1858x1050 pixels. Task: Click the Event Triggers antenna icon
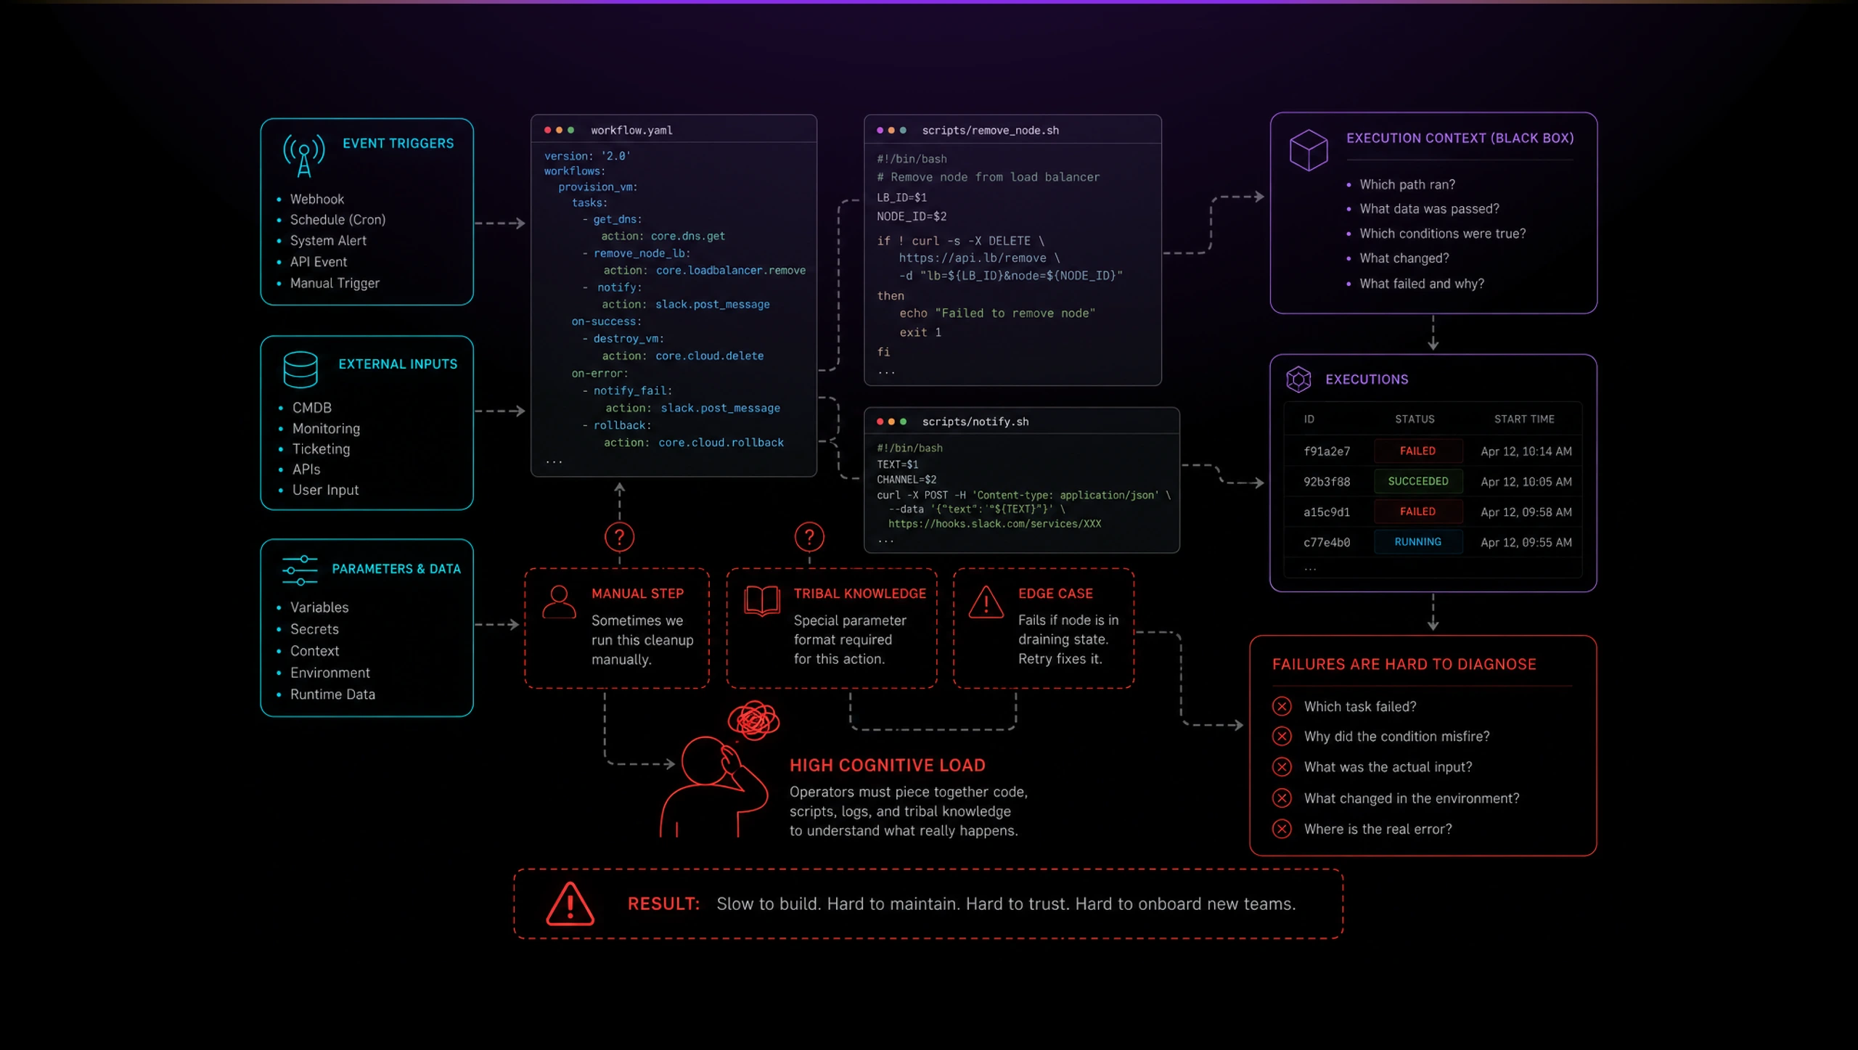(x=304, y=156)
